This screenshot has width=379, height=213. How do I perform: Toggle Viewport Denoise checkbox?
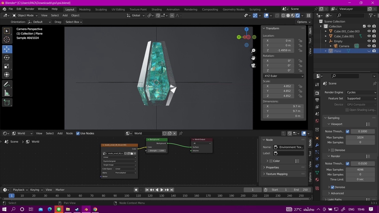pos(332,150)
